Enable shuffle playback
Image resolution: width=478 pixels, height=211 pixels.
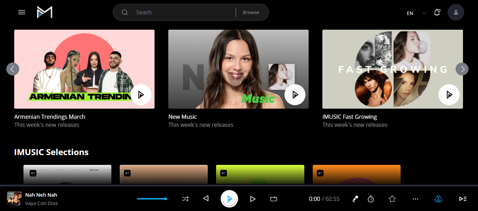click(x=185, y=198)
